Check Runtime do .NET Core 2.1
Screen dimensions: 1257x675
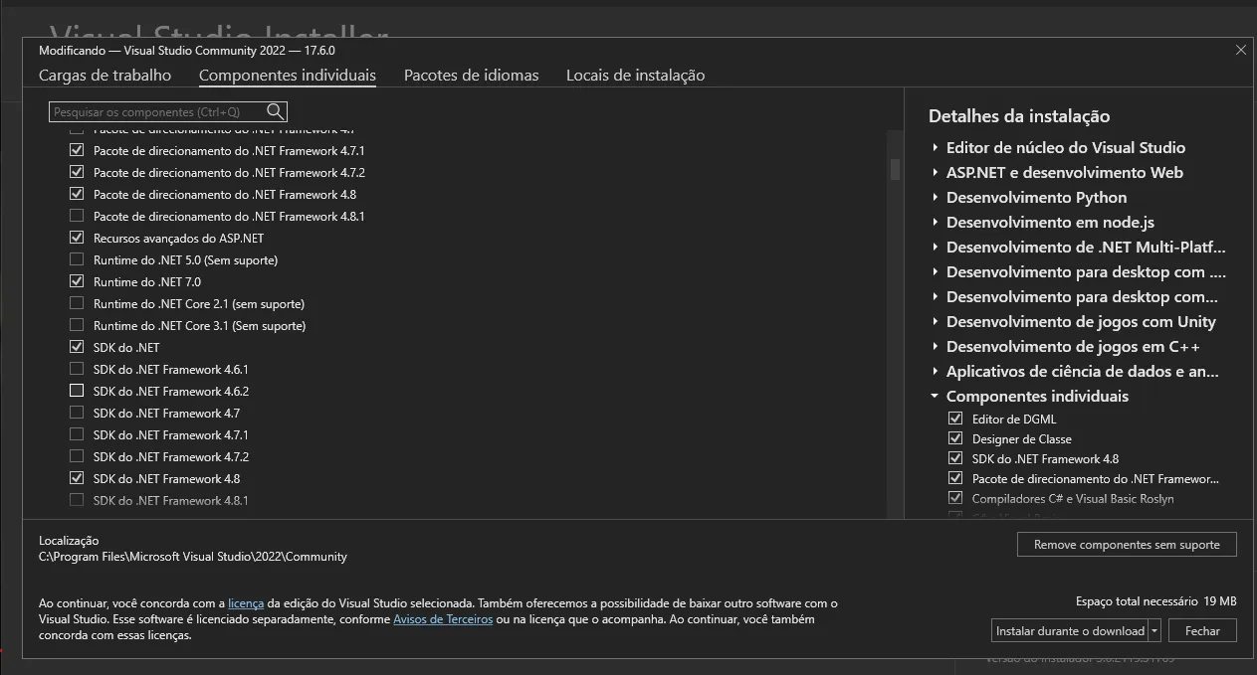click(x=77, y=304)
